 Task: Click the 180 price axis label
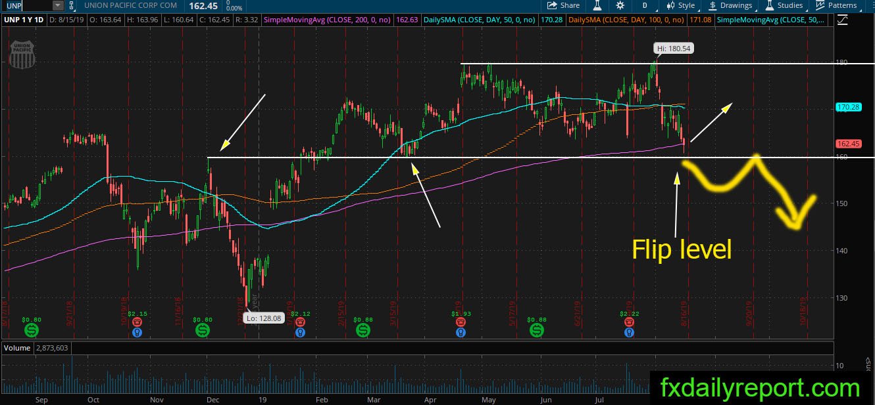[x=843, y=63]
